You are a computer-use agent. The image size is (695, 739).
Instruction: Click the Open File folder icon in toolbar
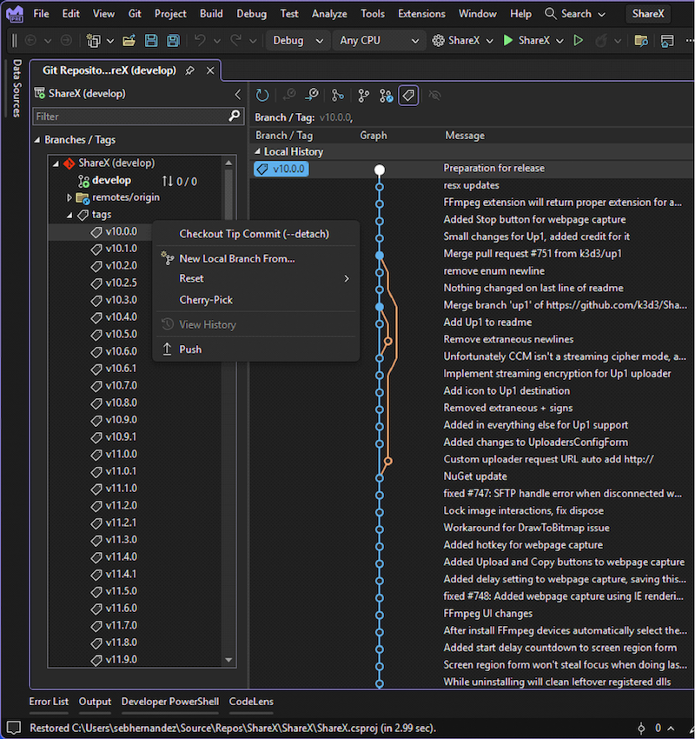(x=129, y=41)
